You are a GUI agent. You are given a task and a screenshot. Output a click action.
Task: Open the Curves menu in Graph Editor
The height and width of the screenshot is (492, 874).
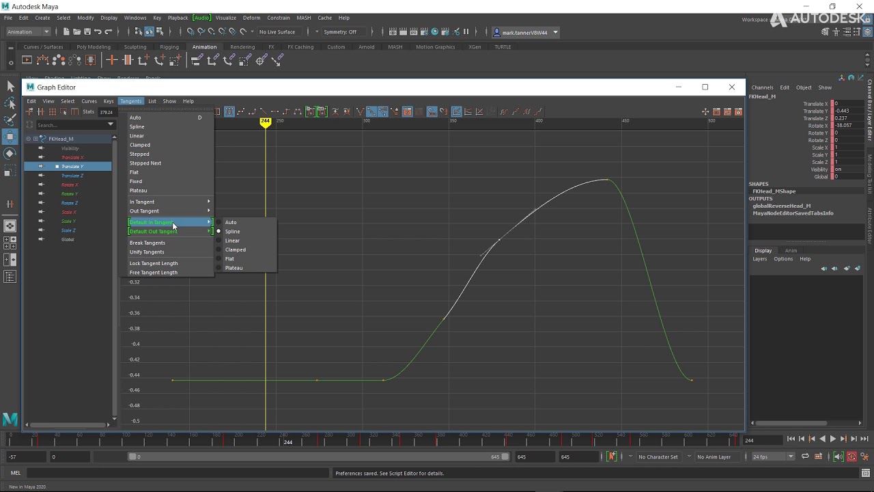point(89,101)
